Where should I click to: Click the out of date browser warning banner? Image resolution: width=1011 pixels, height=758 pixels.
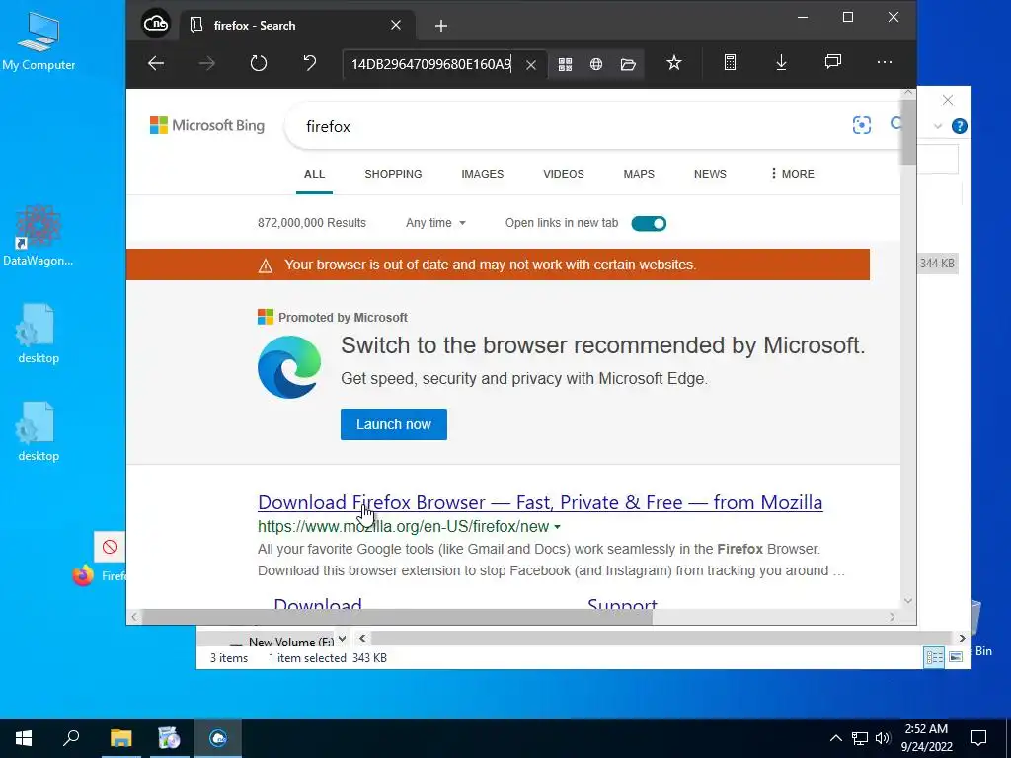coord(498,265)
